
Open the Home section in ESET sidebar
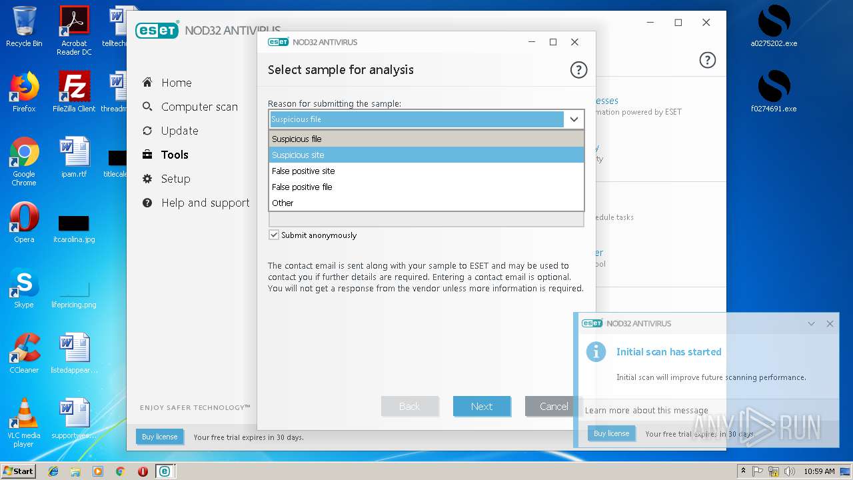(x=176, y=83)
